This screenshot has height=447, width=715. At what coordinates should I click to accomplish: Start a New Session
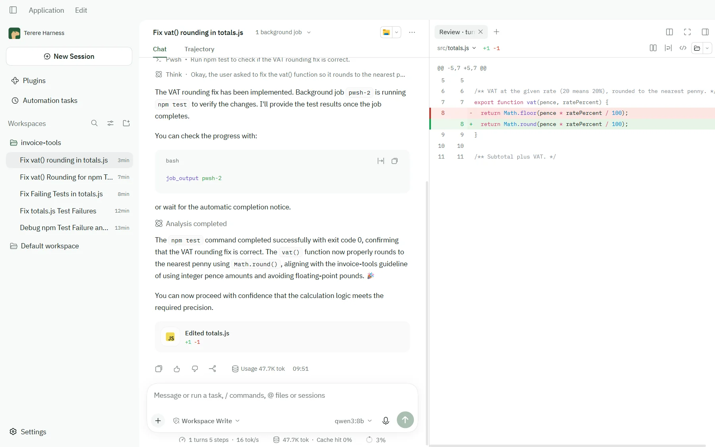point(69,56)
